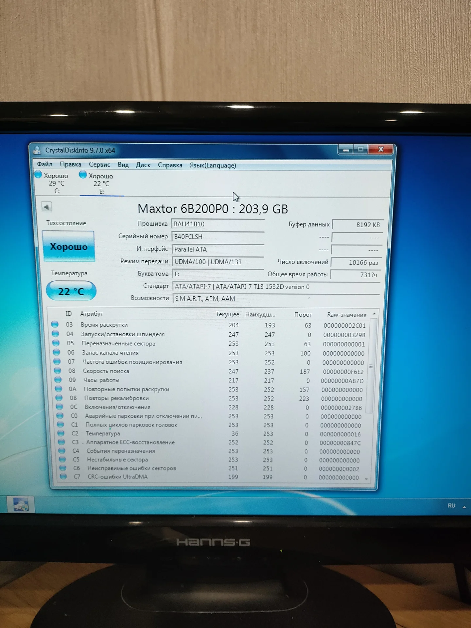
Task: Click status icon for Частота ошибок позиционирования
Action: (x=57, y=361)
